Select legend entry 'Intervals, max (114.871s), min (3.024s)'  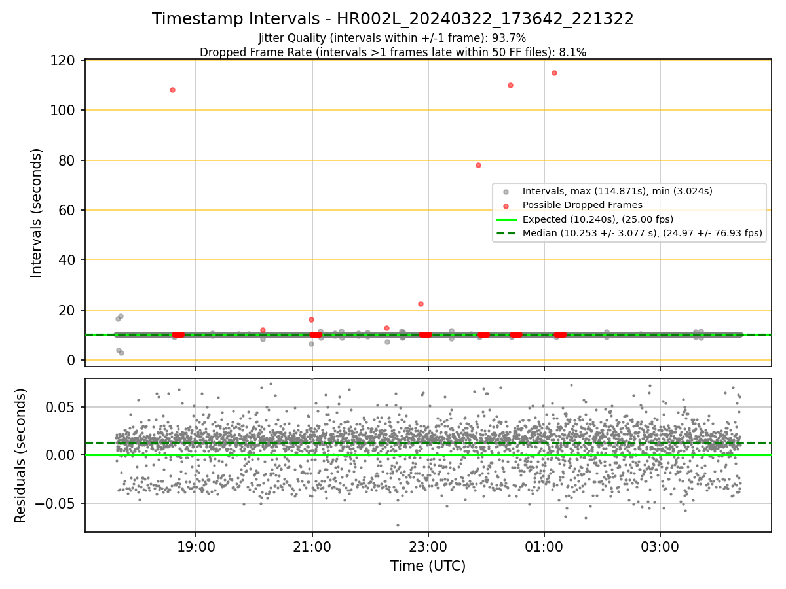point(618,191)
